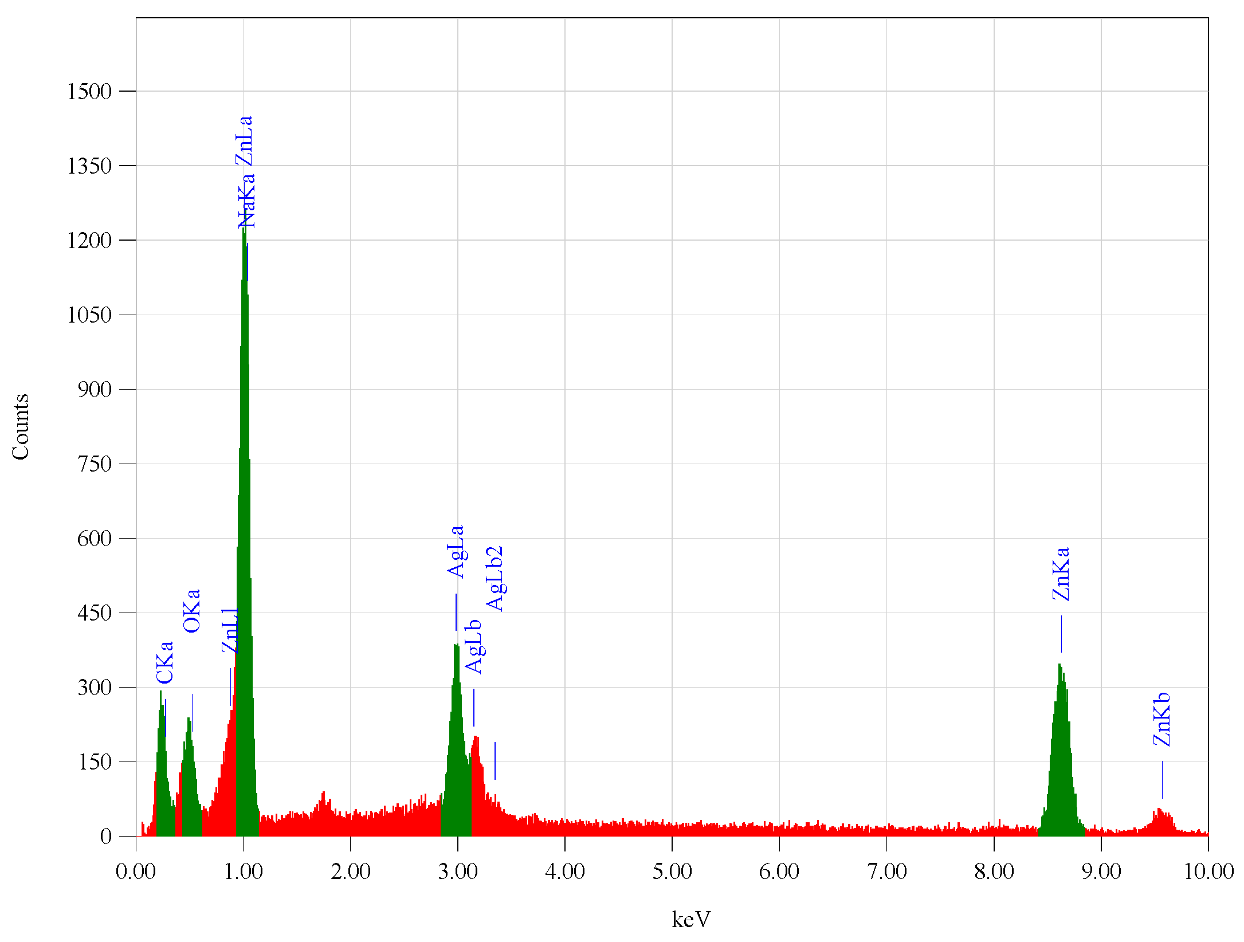Image resolution: width=1244 pixels, height=942 pixels.
Task: Click the ZnLa peak label
Action: 245,141
